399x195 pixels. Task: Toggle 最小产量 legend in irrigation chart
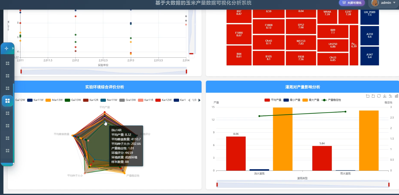click(292, 100)
